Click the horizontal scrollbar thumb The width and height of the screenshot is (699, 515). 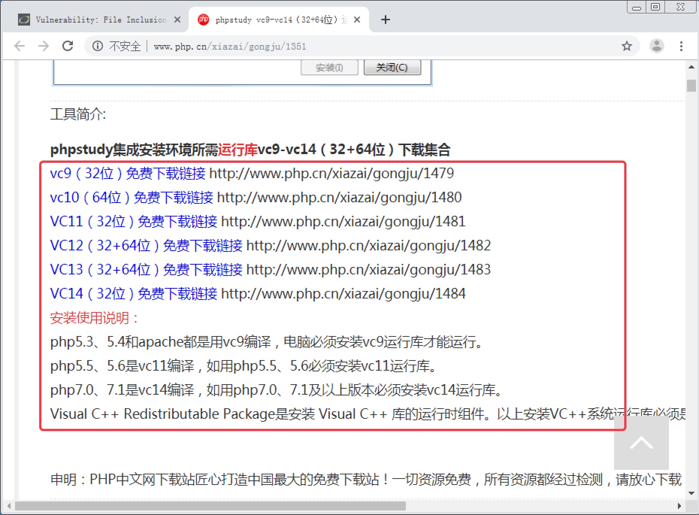(210, 506)
